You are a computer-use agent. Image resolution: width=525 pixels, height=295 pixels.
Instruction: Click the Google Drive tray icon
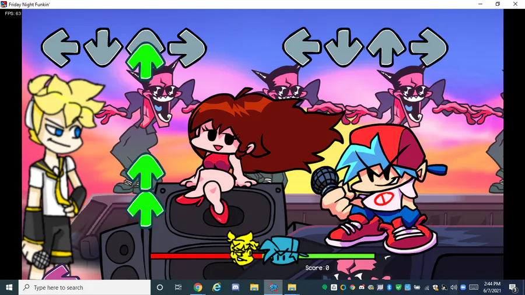[334, 287]
